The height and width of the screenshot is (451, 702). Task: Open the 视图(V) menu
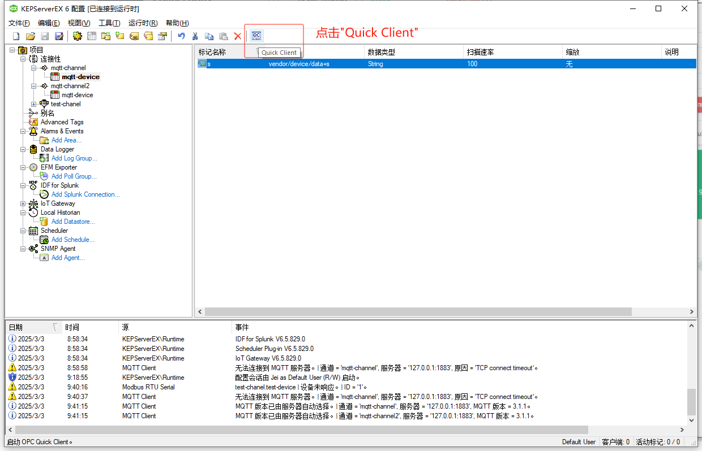click(x=79, y=23)
